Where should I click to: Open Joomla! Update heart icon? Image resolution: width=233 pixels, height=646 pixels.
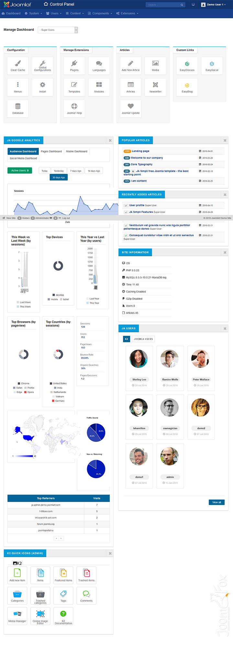(x=131, y=108)
